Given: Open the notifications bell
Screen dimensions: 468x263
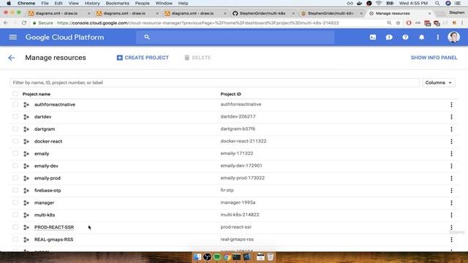Looking at the screenshot, I should (x=421, y=37).
